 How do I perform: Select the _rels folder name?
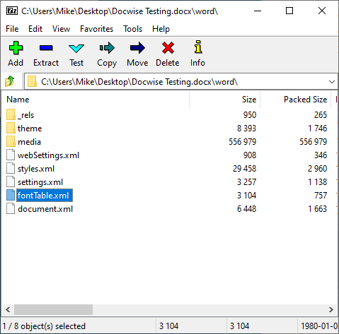[x=26, y=115]
